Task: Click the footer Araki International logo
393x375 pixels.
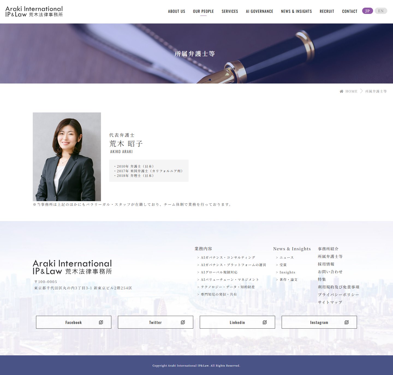Action: click(72, 267)
